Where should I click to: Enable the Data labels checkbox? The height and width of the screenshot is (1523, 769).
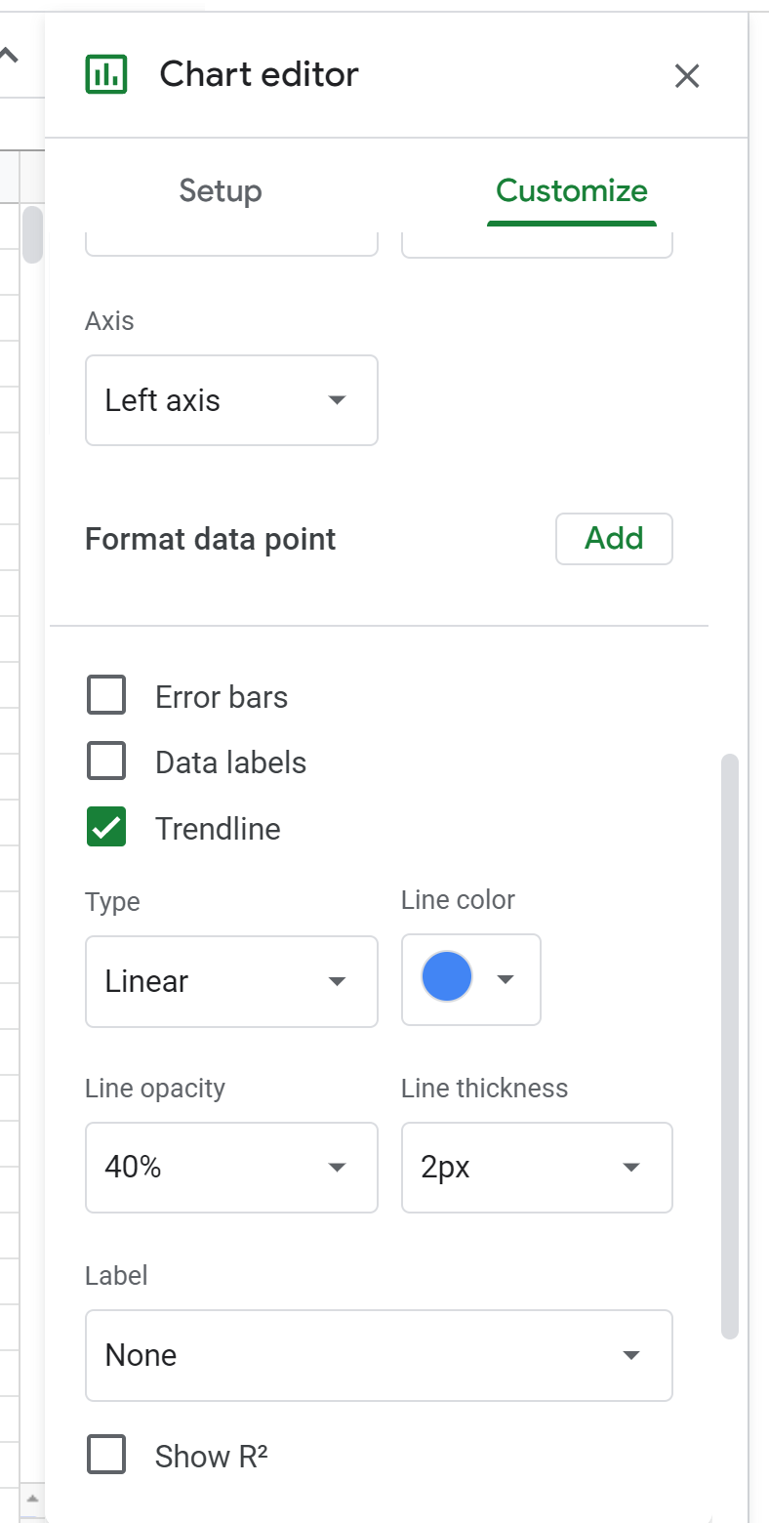(106, 762)
